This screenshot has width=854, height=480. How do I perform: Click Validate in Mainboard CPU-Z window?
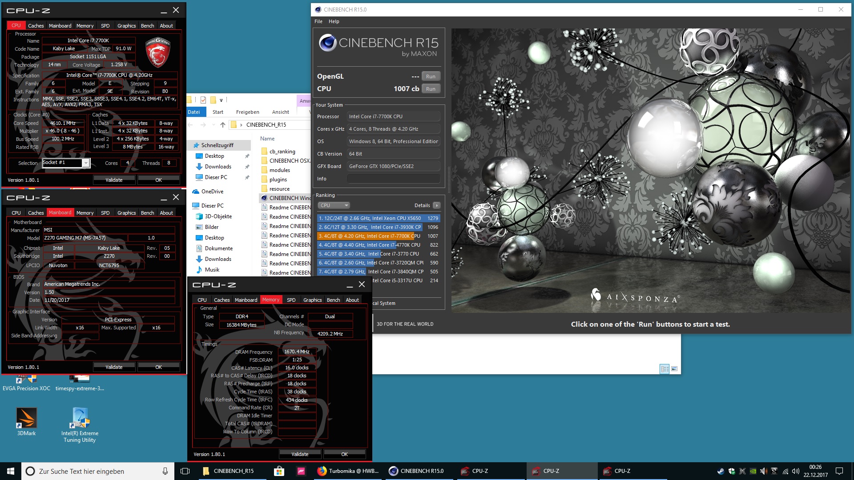pos(114,367)
